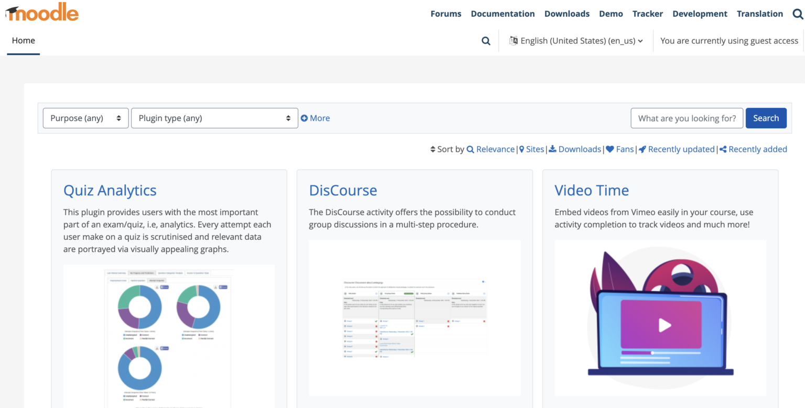Click the Search button
The width and height of the screenshot is (805, 408).
(766, 118)
